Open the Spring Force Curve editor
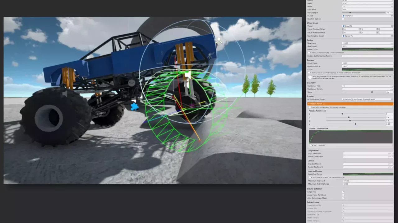Viewport: 398px width, 223px height. tap(368, 49)
